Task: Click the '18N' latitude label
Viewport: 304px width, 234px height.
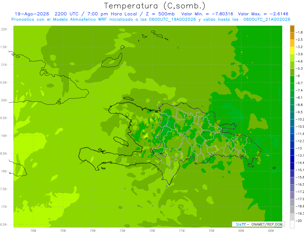Action: coord(4,171)
